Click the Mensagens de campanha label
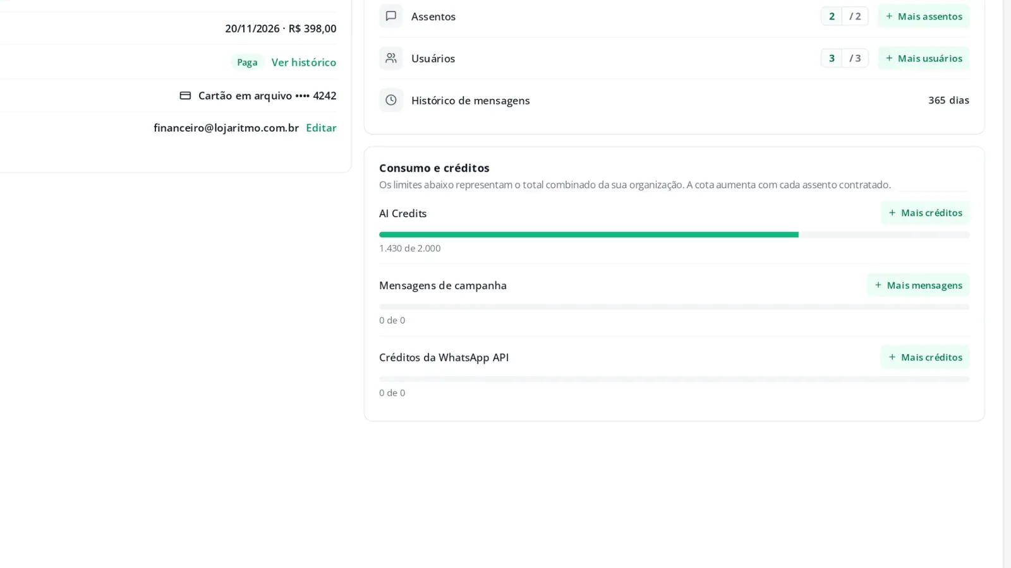 click(443, 285)
